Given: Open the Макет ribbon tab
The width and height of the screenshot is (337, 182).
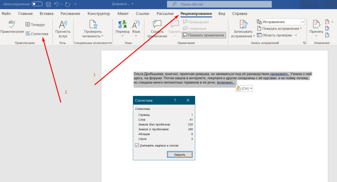Looking at the screenshot, I should (123, 14).
